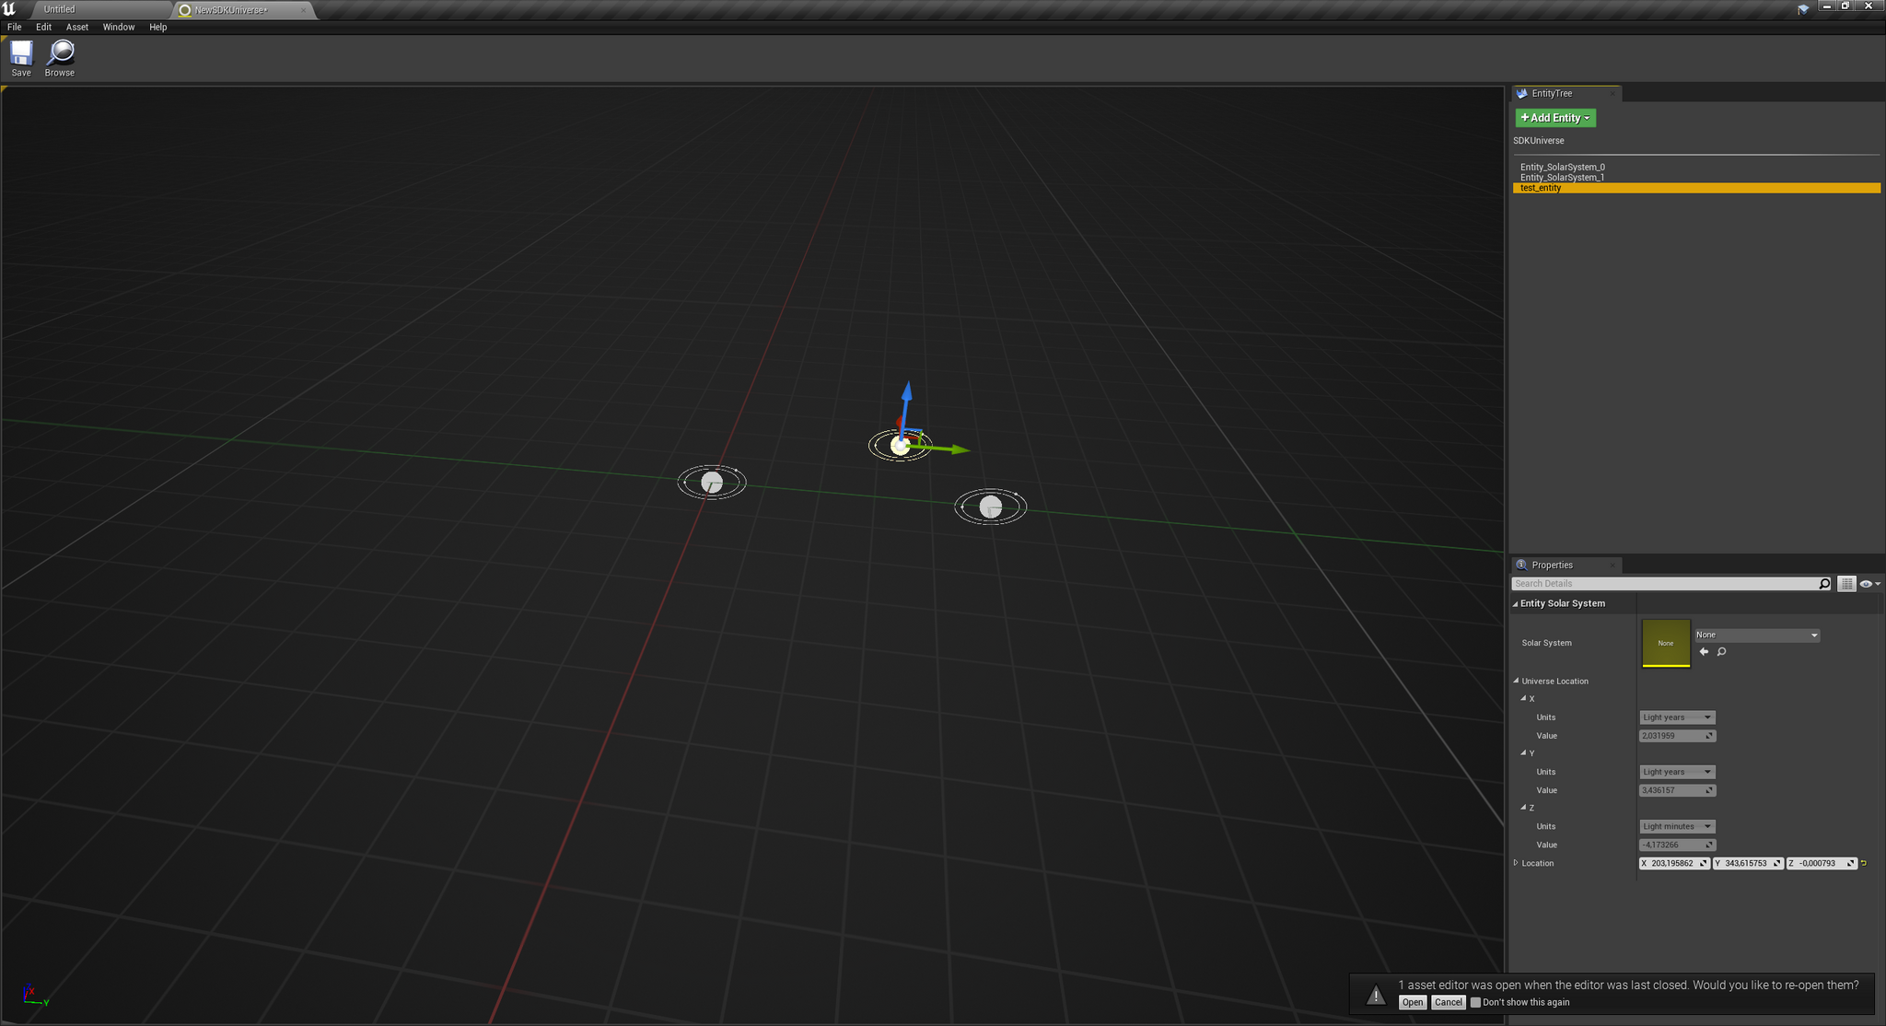The image size is (1886, 1026).
Task: Select Entity_SolarSystem_0 in EntityTree
Action: pyautogui.click(x=1567, y=167)
